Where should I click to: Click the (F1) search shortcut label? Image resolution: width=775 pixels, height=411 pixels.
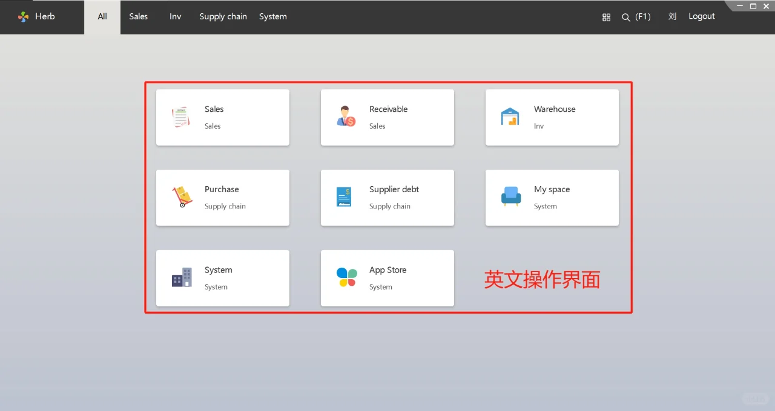[x=642, y=17]
